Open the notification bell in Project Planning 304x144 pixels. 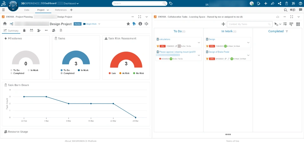[134, 24]
